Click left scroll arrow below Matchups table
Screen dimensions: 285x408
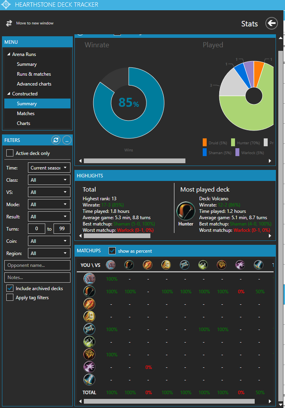[x=80, y=401]
